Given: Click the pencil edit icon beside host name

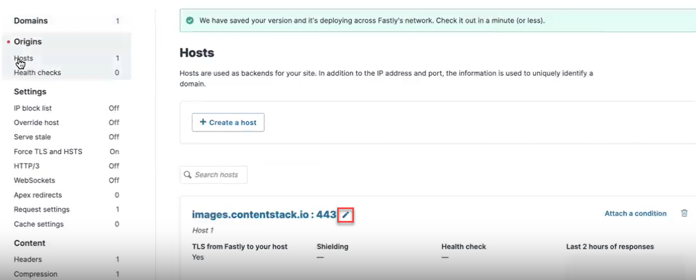Looking at the screenshot, I should 346,215.
